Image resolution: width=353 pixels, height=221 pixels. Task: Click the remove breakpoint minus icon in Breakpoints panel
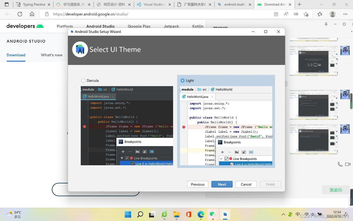click(x=130, y=152)
